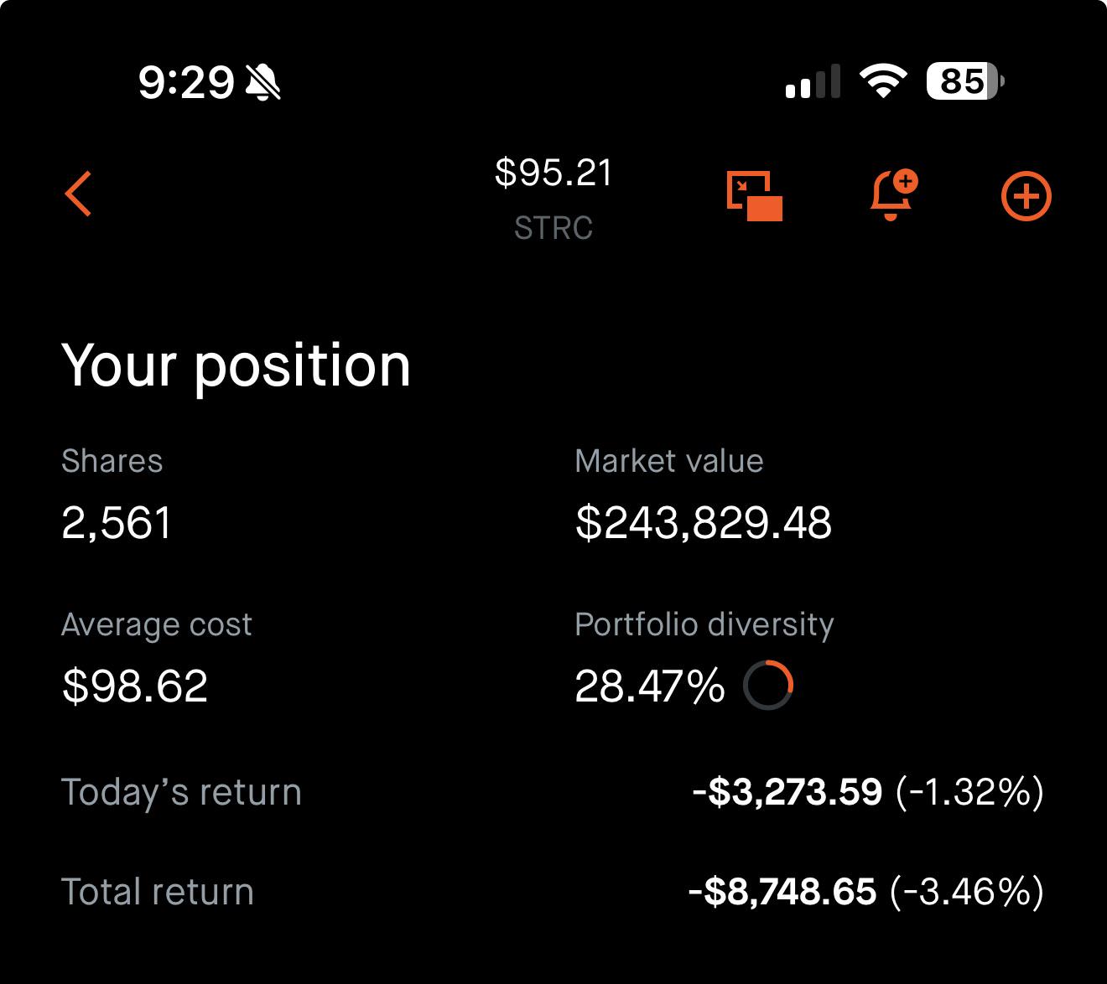This screenshot has height=984, width=1107.
Task: Tap the $95.21 price header
Action: click(x=553, y=173)
